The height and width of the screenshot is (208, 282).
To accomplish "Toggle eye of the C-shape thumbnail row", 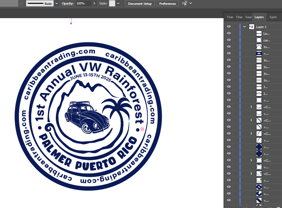I will [229, 193].
